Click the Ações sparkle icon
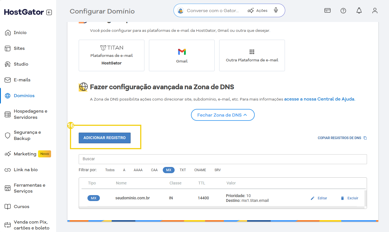The image size is (389, 232). coord(250,11)
